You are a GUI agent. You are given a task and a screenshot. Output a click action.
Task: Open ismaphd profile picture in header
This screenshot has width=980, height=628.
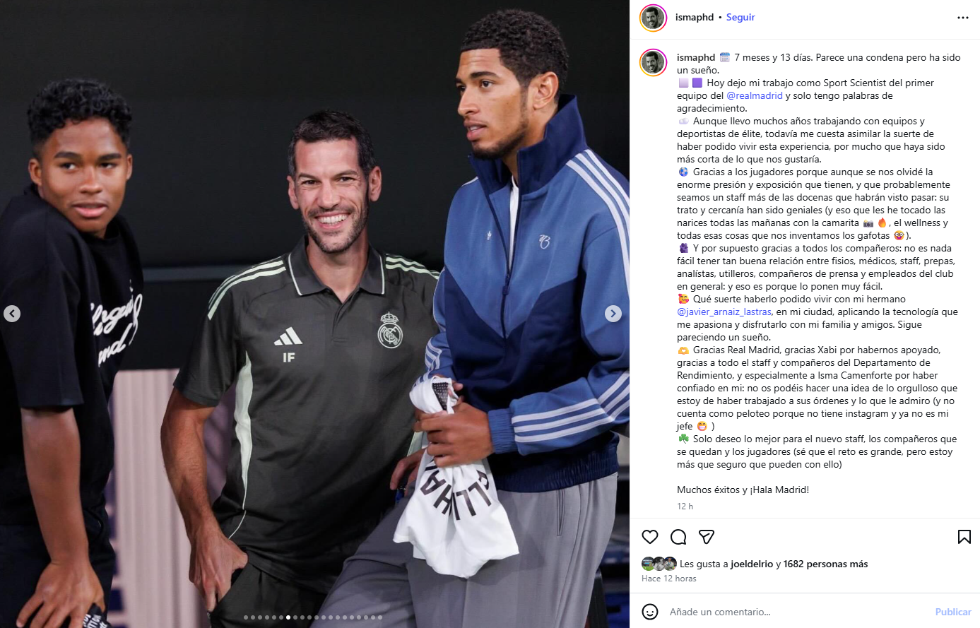(x=653, y=18)
